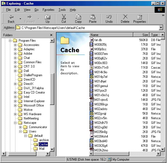The width and height of the screenshot is (167, 163).
Task: Open the Help menu
Action: tap(73, 10)
